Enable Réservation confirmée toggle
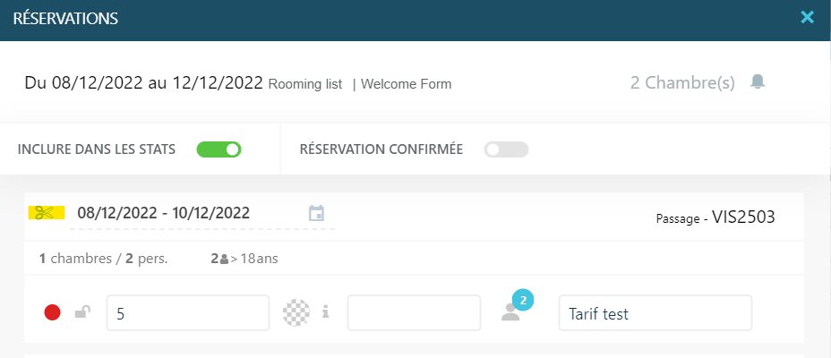 click(506, 149)
